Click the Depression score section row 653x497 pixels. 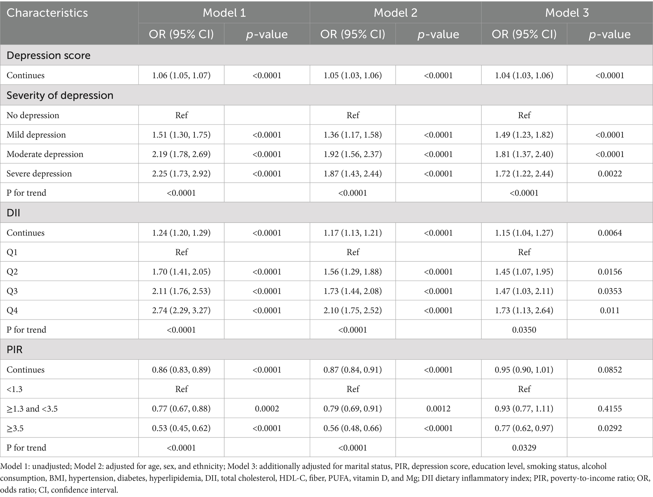[x=326, y=55]
